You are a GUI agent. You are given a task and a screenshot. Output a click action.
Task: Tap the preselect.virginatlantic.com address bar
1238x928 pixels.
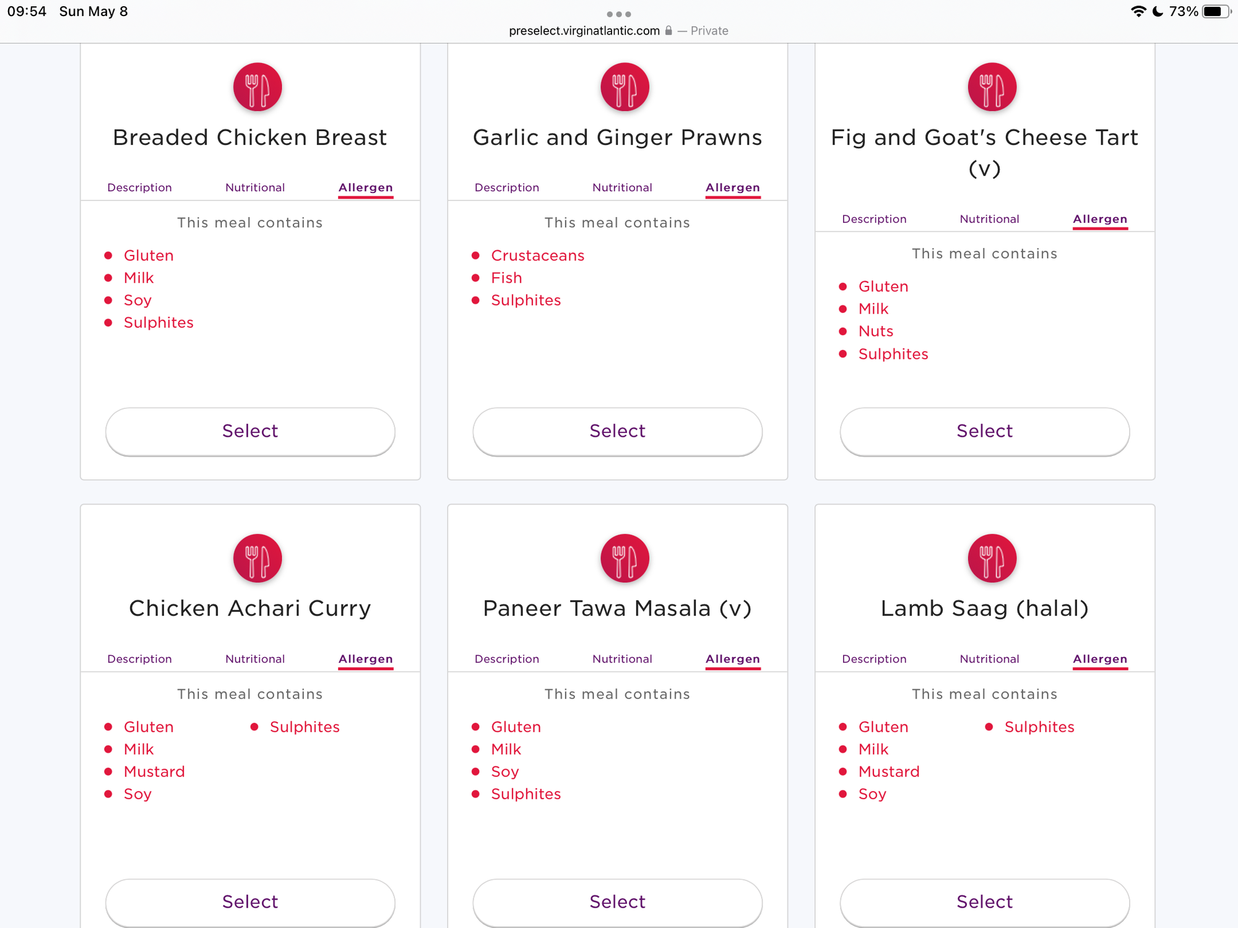tap(584, 31)
